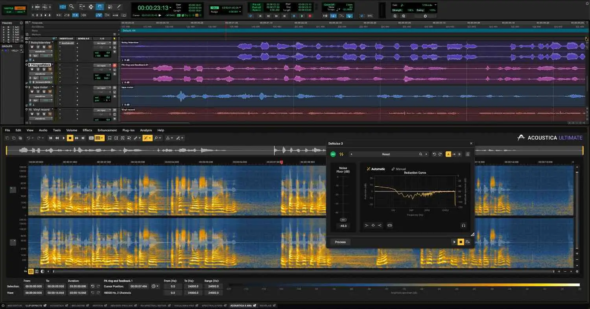Open spectrogram settings gear at bottom right
Screen dimensions: 590x309
point(577,272)
